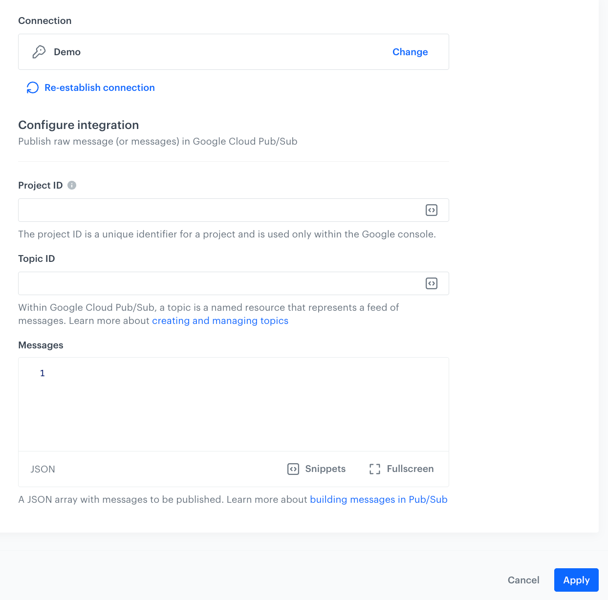Screen dimensions: 608x600
Task: Open Snippets with the code brackets icon
Action: tap(293, 469)
